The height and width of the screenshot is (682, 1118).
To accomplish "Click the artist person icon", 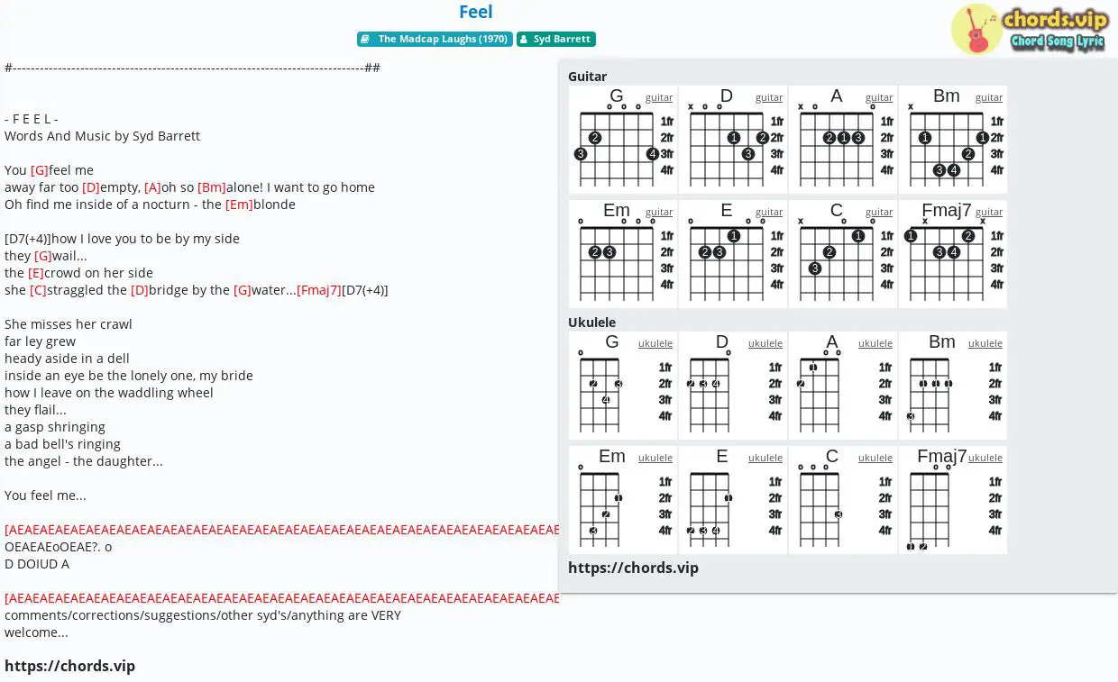I will coord(523,40).
